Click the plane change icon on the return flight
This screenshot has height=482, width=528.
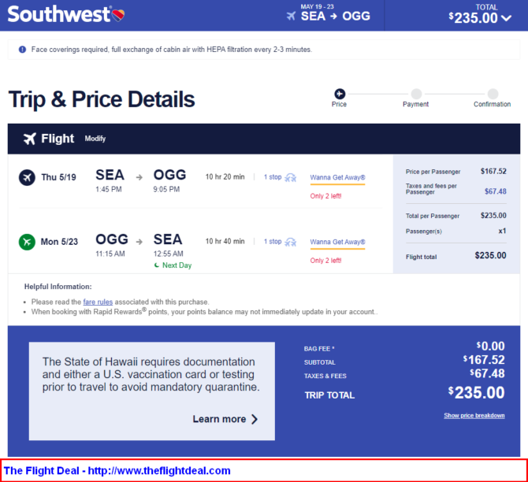point(291,242)
